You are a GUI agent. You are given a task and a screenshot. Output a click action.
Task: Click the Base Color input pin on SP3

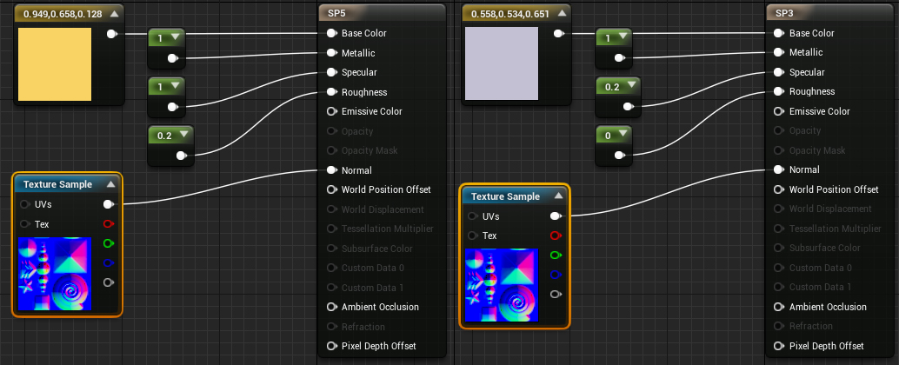pos(779,33)
